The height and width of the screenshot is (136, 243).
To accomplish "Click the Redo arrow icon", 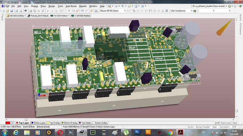I will pyautogui.click(x=86, y=11).
